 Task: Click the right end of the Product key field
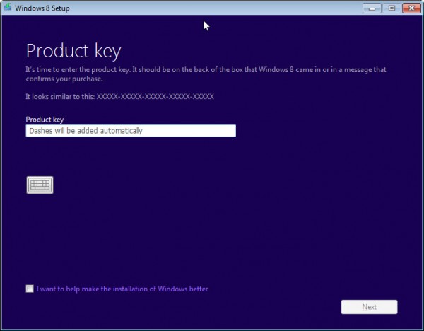(x=230, y=131)
